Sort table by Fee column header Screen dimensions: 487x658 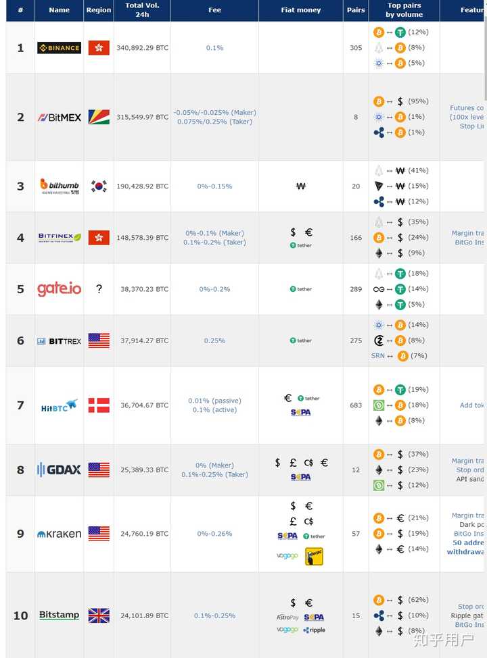point(214,10)
